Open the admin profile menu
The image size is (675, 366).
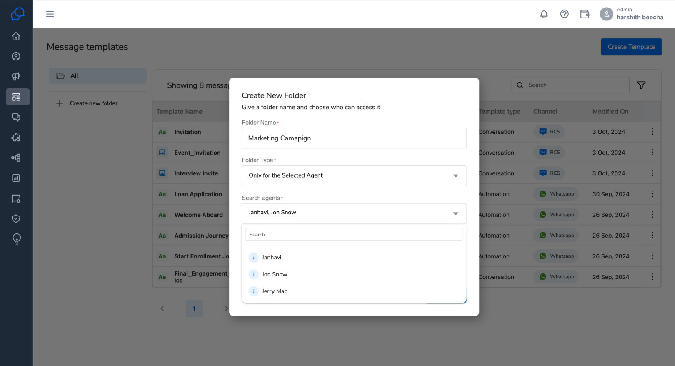[x=632, y=14]
